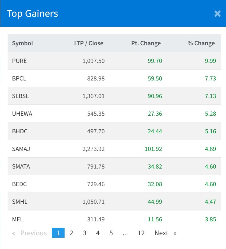The width and height of the screenshot is (226, 249).
Task: Open the BPCL symbol row
Action: (19, 78)
